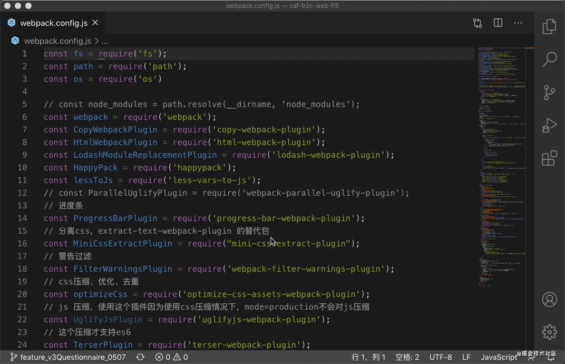Open the Accounts menu icon
Screen dimensions: 565x364
coord(550,299)
